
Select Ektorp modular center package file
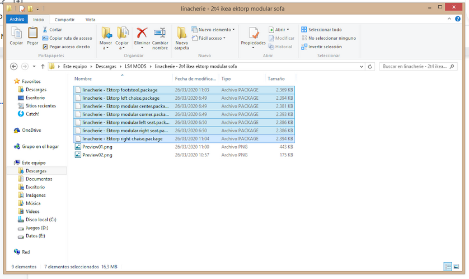pos(184,106)
